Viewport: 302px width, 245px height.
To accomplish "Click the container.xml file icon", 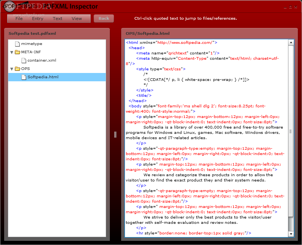I will (x=24, y=60).
